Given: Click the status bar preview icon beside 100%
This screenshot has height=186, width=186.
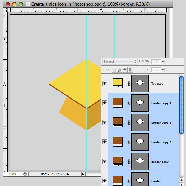Looking at the screenshot, I should coord(25,174).
